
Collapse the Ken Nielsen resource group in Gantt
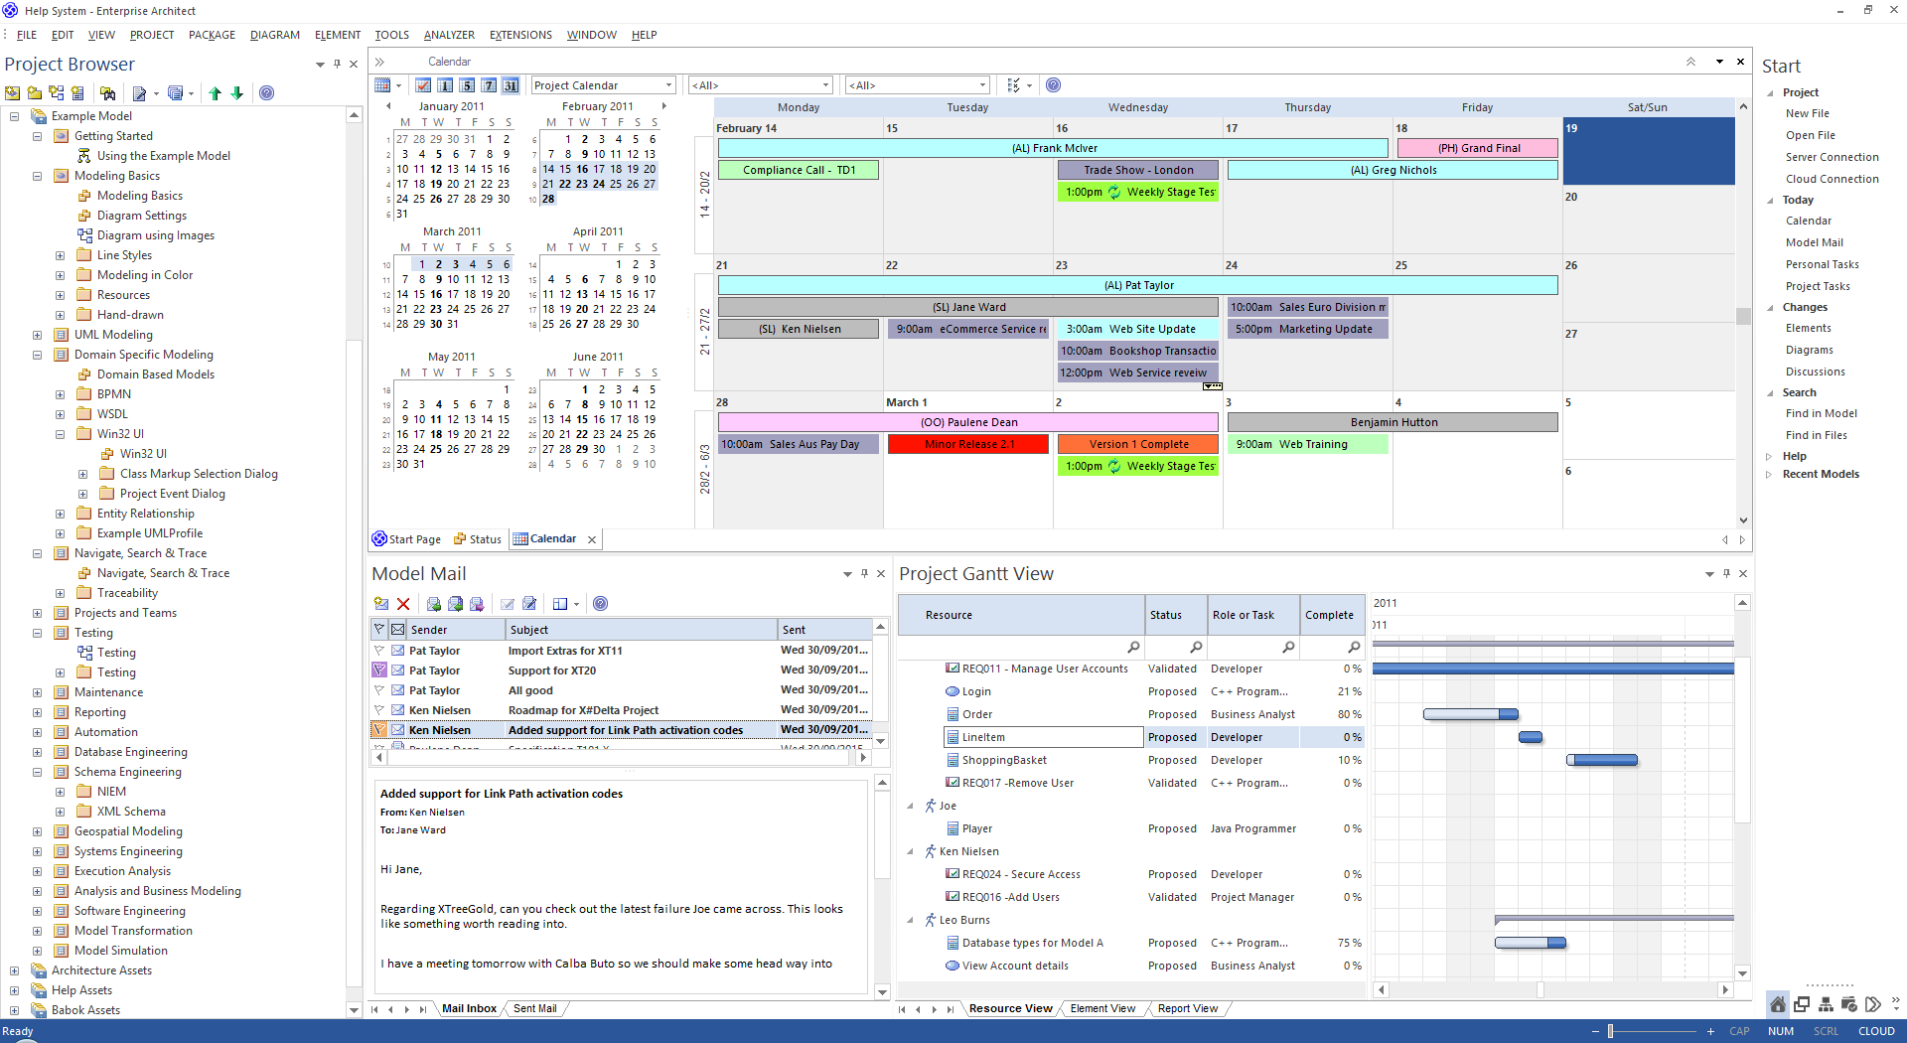coord(910,851)
